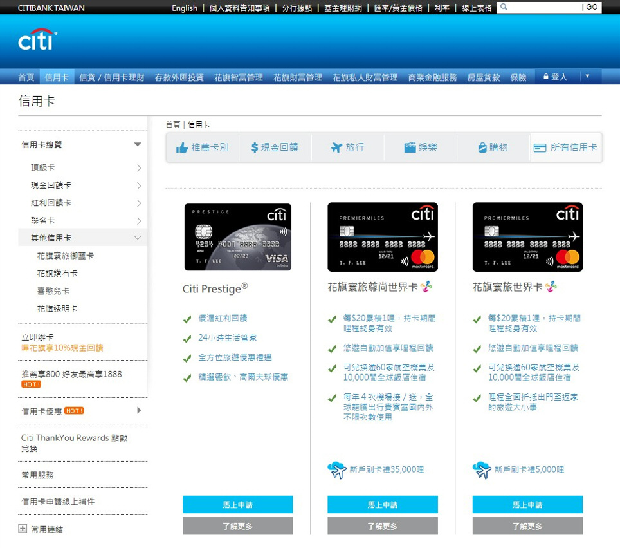The height and width of the screenshot is (548, 620).
Task: Click the Citi logo in the header
Action: [x=37, y=39]
